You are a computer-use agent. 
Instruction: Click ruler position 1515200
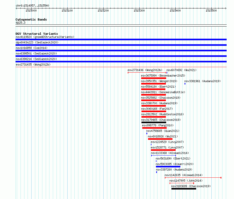pyautogui.click(x=103, y=11)
